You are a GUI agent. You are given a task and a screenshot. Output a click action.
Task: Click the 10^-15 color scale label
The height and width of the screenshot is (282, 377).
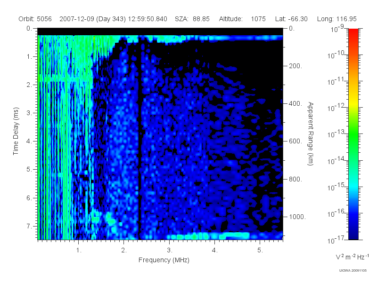click(x=336, y=187)
